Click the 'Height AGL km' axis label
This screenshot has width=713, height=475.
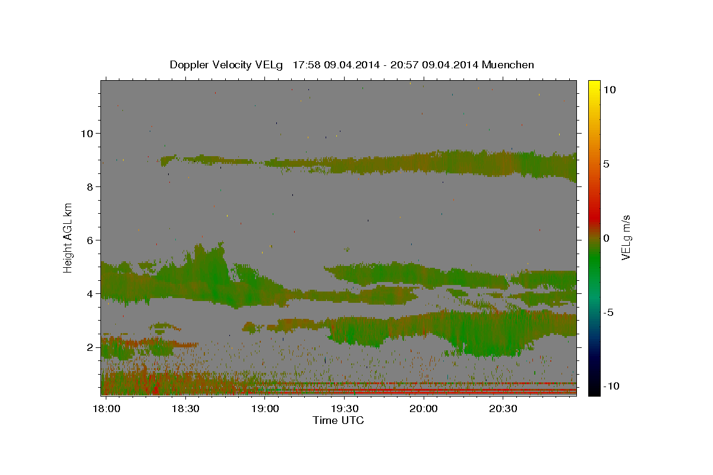coord(68,237)
